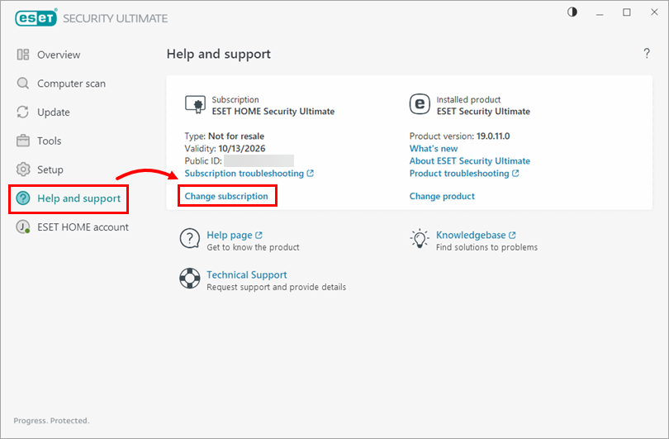Open About ESET Security Ultimate

point(469,161)
